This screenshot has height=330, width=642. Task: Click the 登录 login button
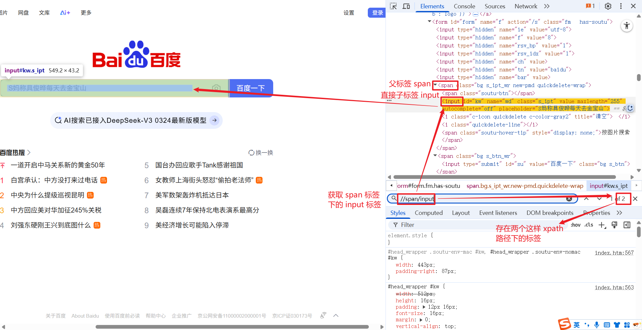point(377,13)
